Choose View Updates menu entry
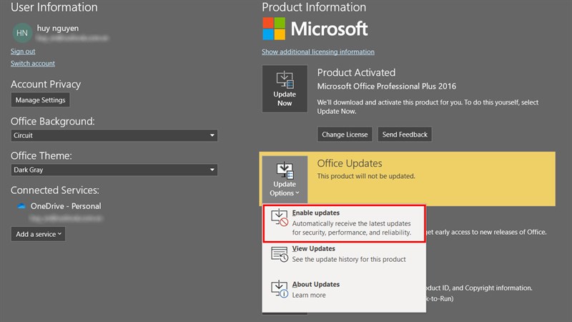Image resolution: width=572 pixels, height=322 pixels. click(344, 254)
